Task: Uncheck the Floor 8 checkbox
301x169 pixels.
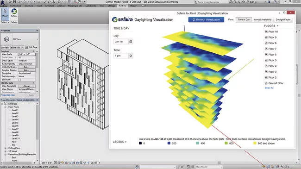Action: (x=266, y=43)
